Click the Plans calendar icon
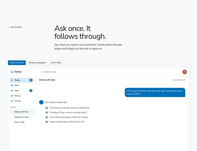 click(x=12, y=85)
